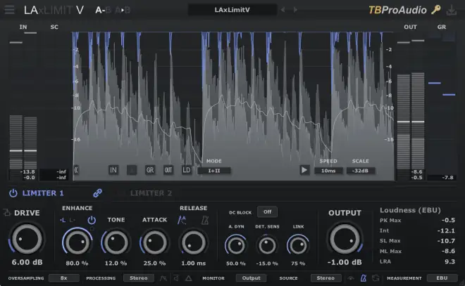Click the metronome icon in bottom bar
Image resolution: width=465 pixels, height=286 pixels.
point(364,278)
